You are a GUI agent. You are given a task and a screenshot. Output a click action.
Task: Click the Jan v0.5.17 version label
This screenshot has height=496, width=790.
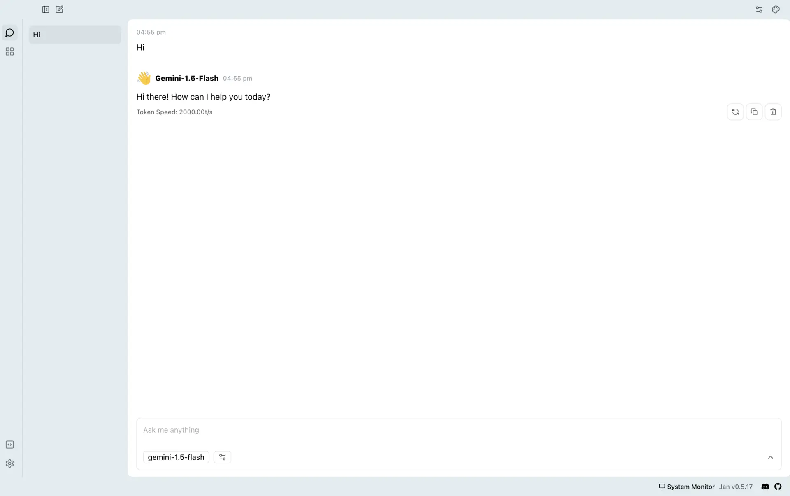(736, 487)
